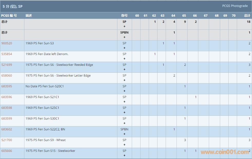Click the 总计 column header at right

(x=247, y=16)
